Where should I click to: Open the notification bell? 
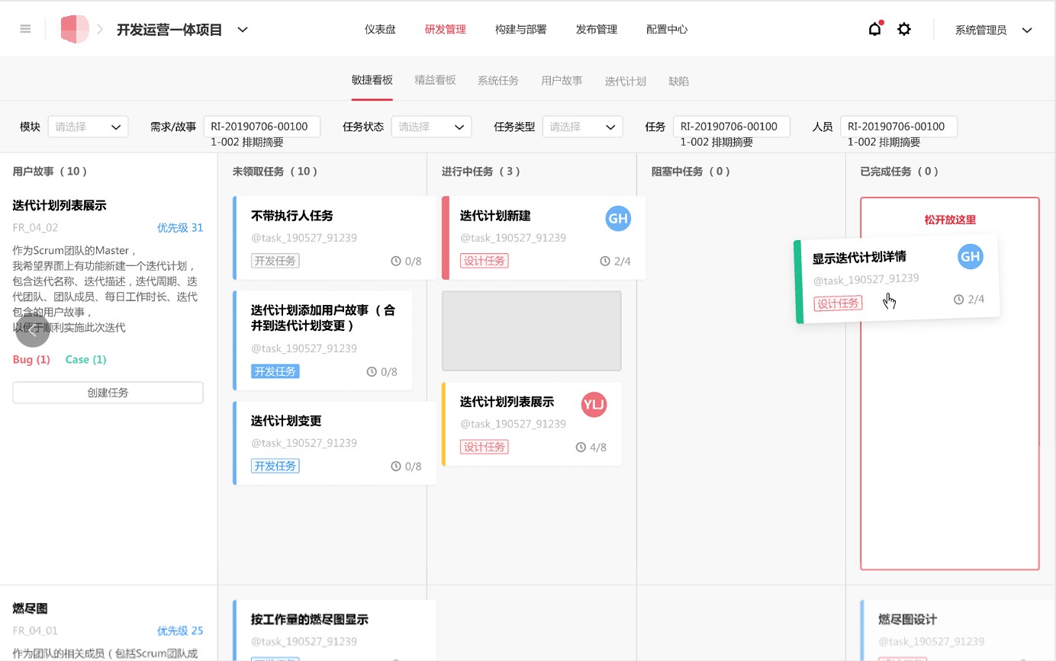point(874,28)
